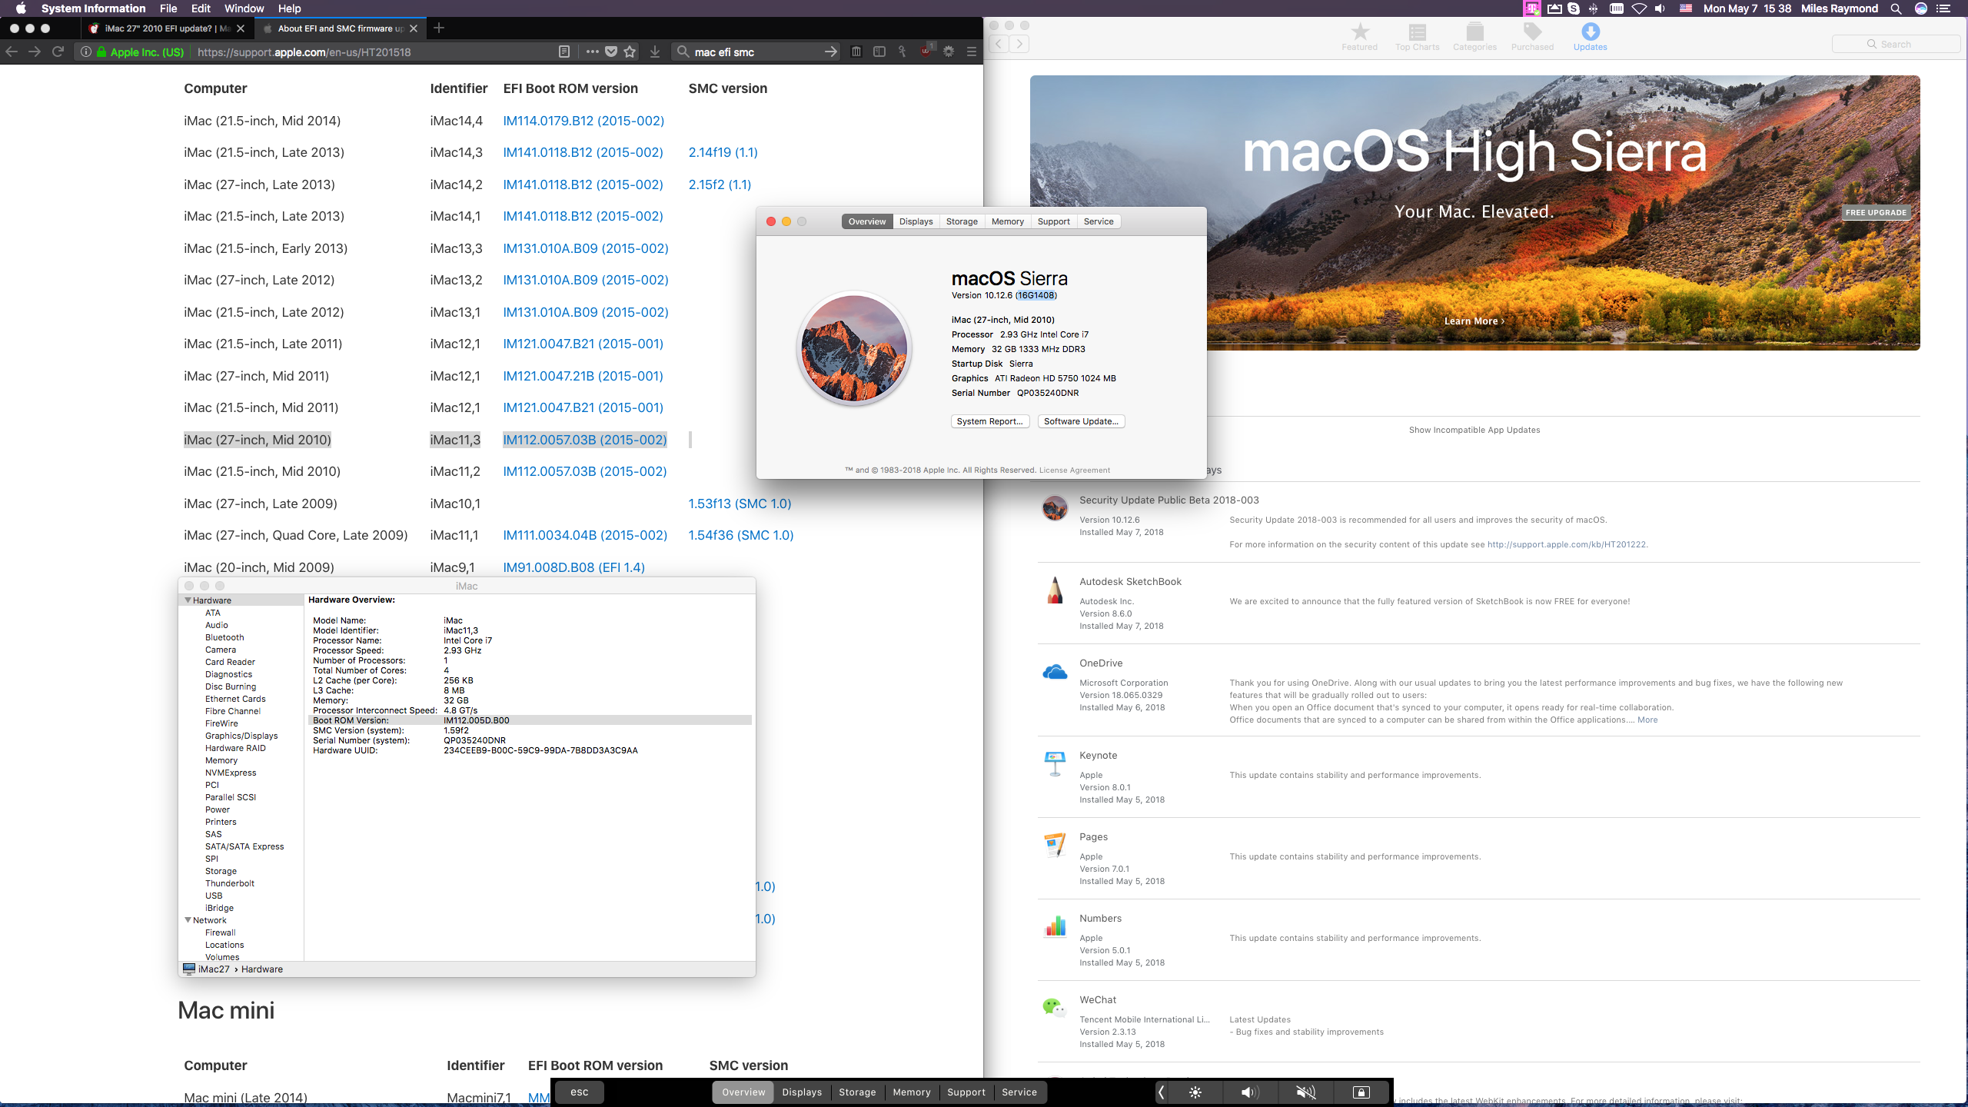Open the Help menu
The width and height of the screenshot is (1968, 1107).
[x=289, y=8]
